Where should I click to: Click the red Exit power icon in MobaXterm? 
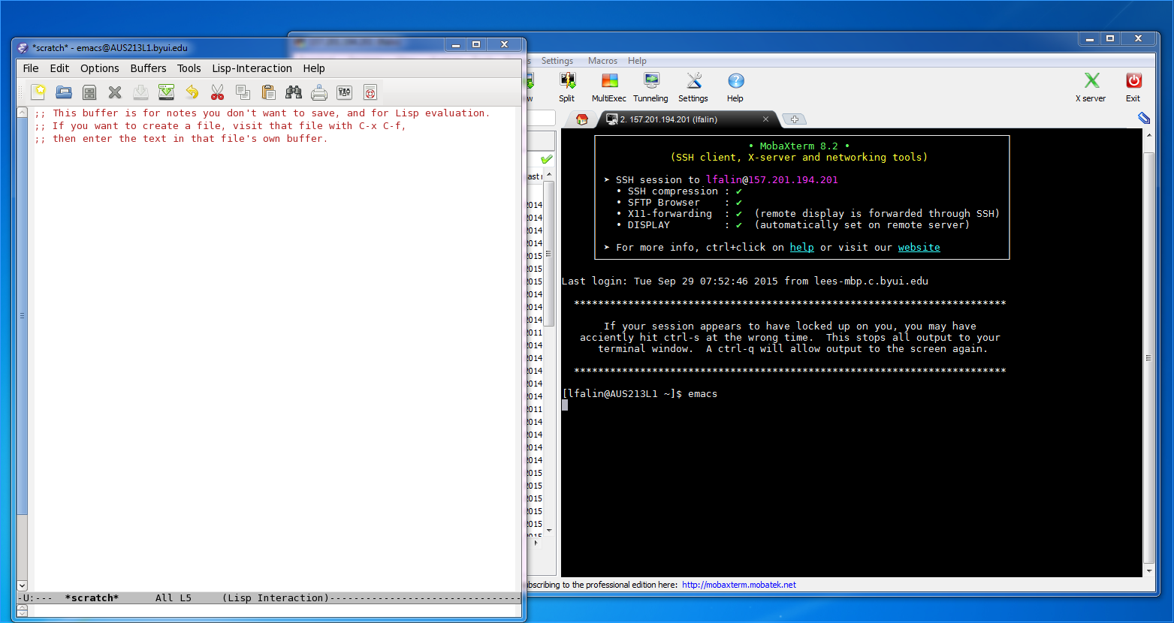(x=1133, y=87)
